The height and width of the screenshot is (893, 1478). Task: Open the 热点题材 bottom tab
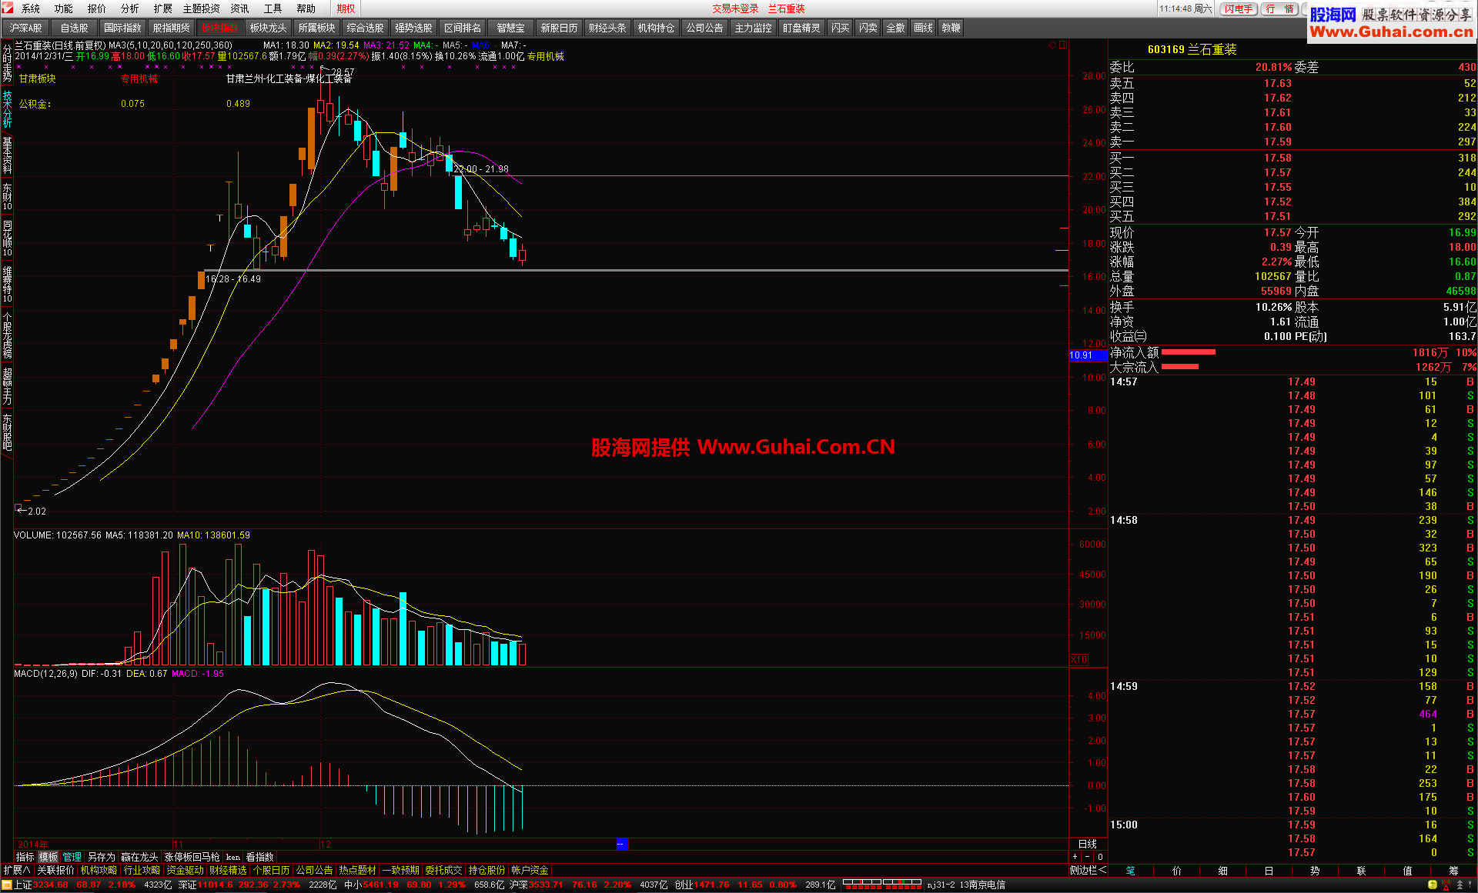[x=357, y=870]
